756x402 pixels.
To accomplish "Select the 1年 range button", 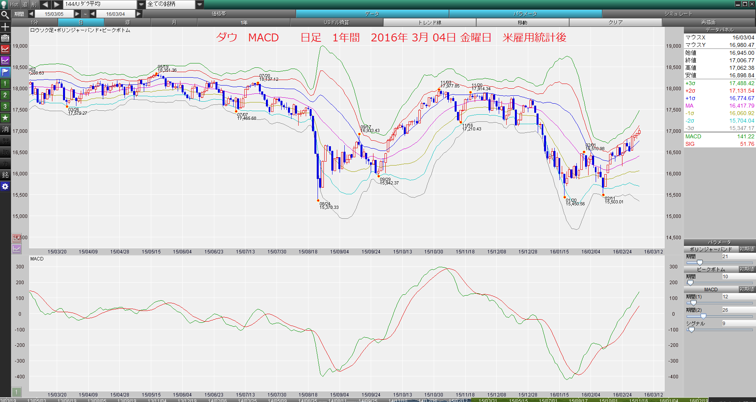I will click(x=244, y=22).
